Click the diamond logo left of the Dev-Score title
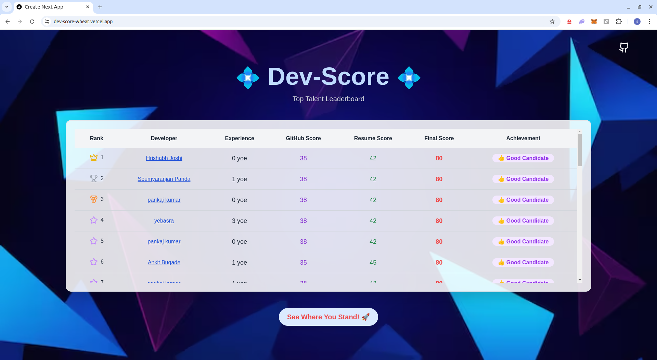657x360 pixels. [x=247, y=78]
